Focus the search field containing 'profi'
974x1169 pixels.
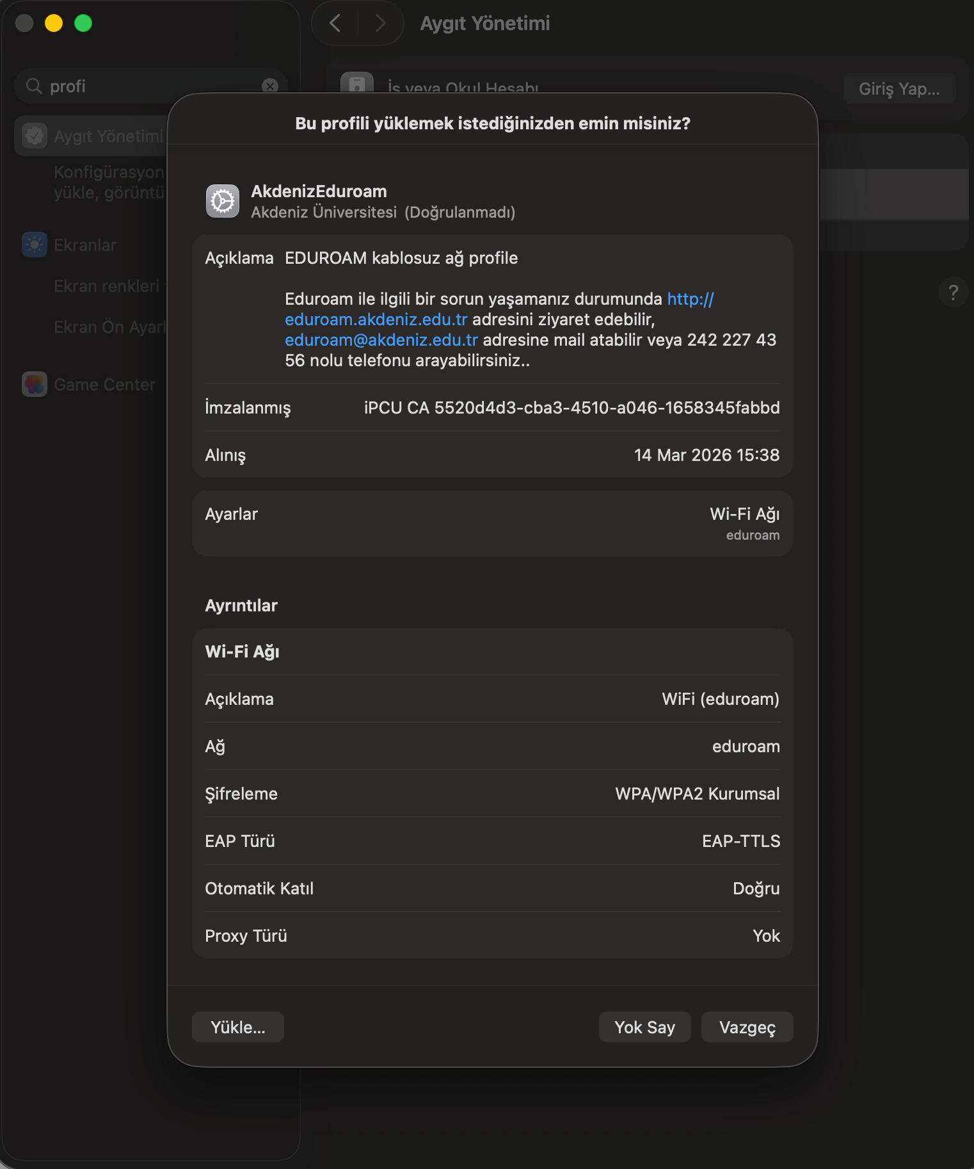click(151, 86)
